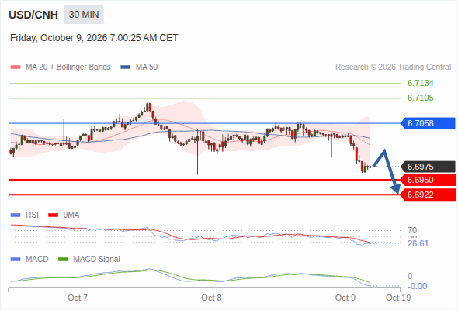Click the Oct 9 date axis label
Viewport: 458px width, 310px height.
[345, 298]
